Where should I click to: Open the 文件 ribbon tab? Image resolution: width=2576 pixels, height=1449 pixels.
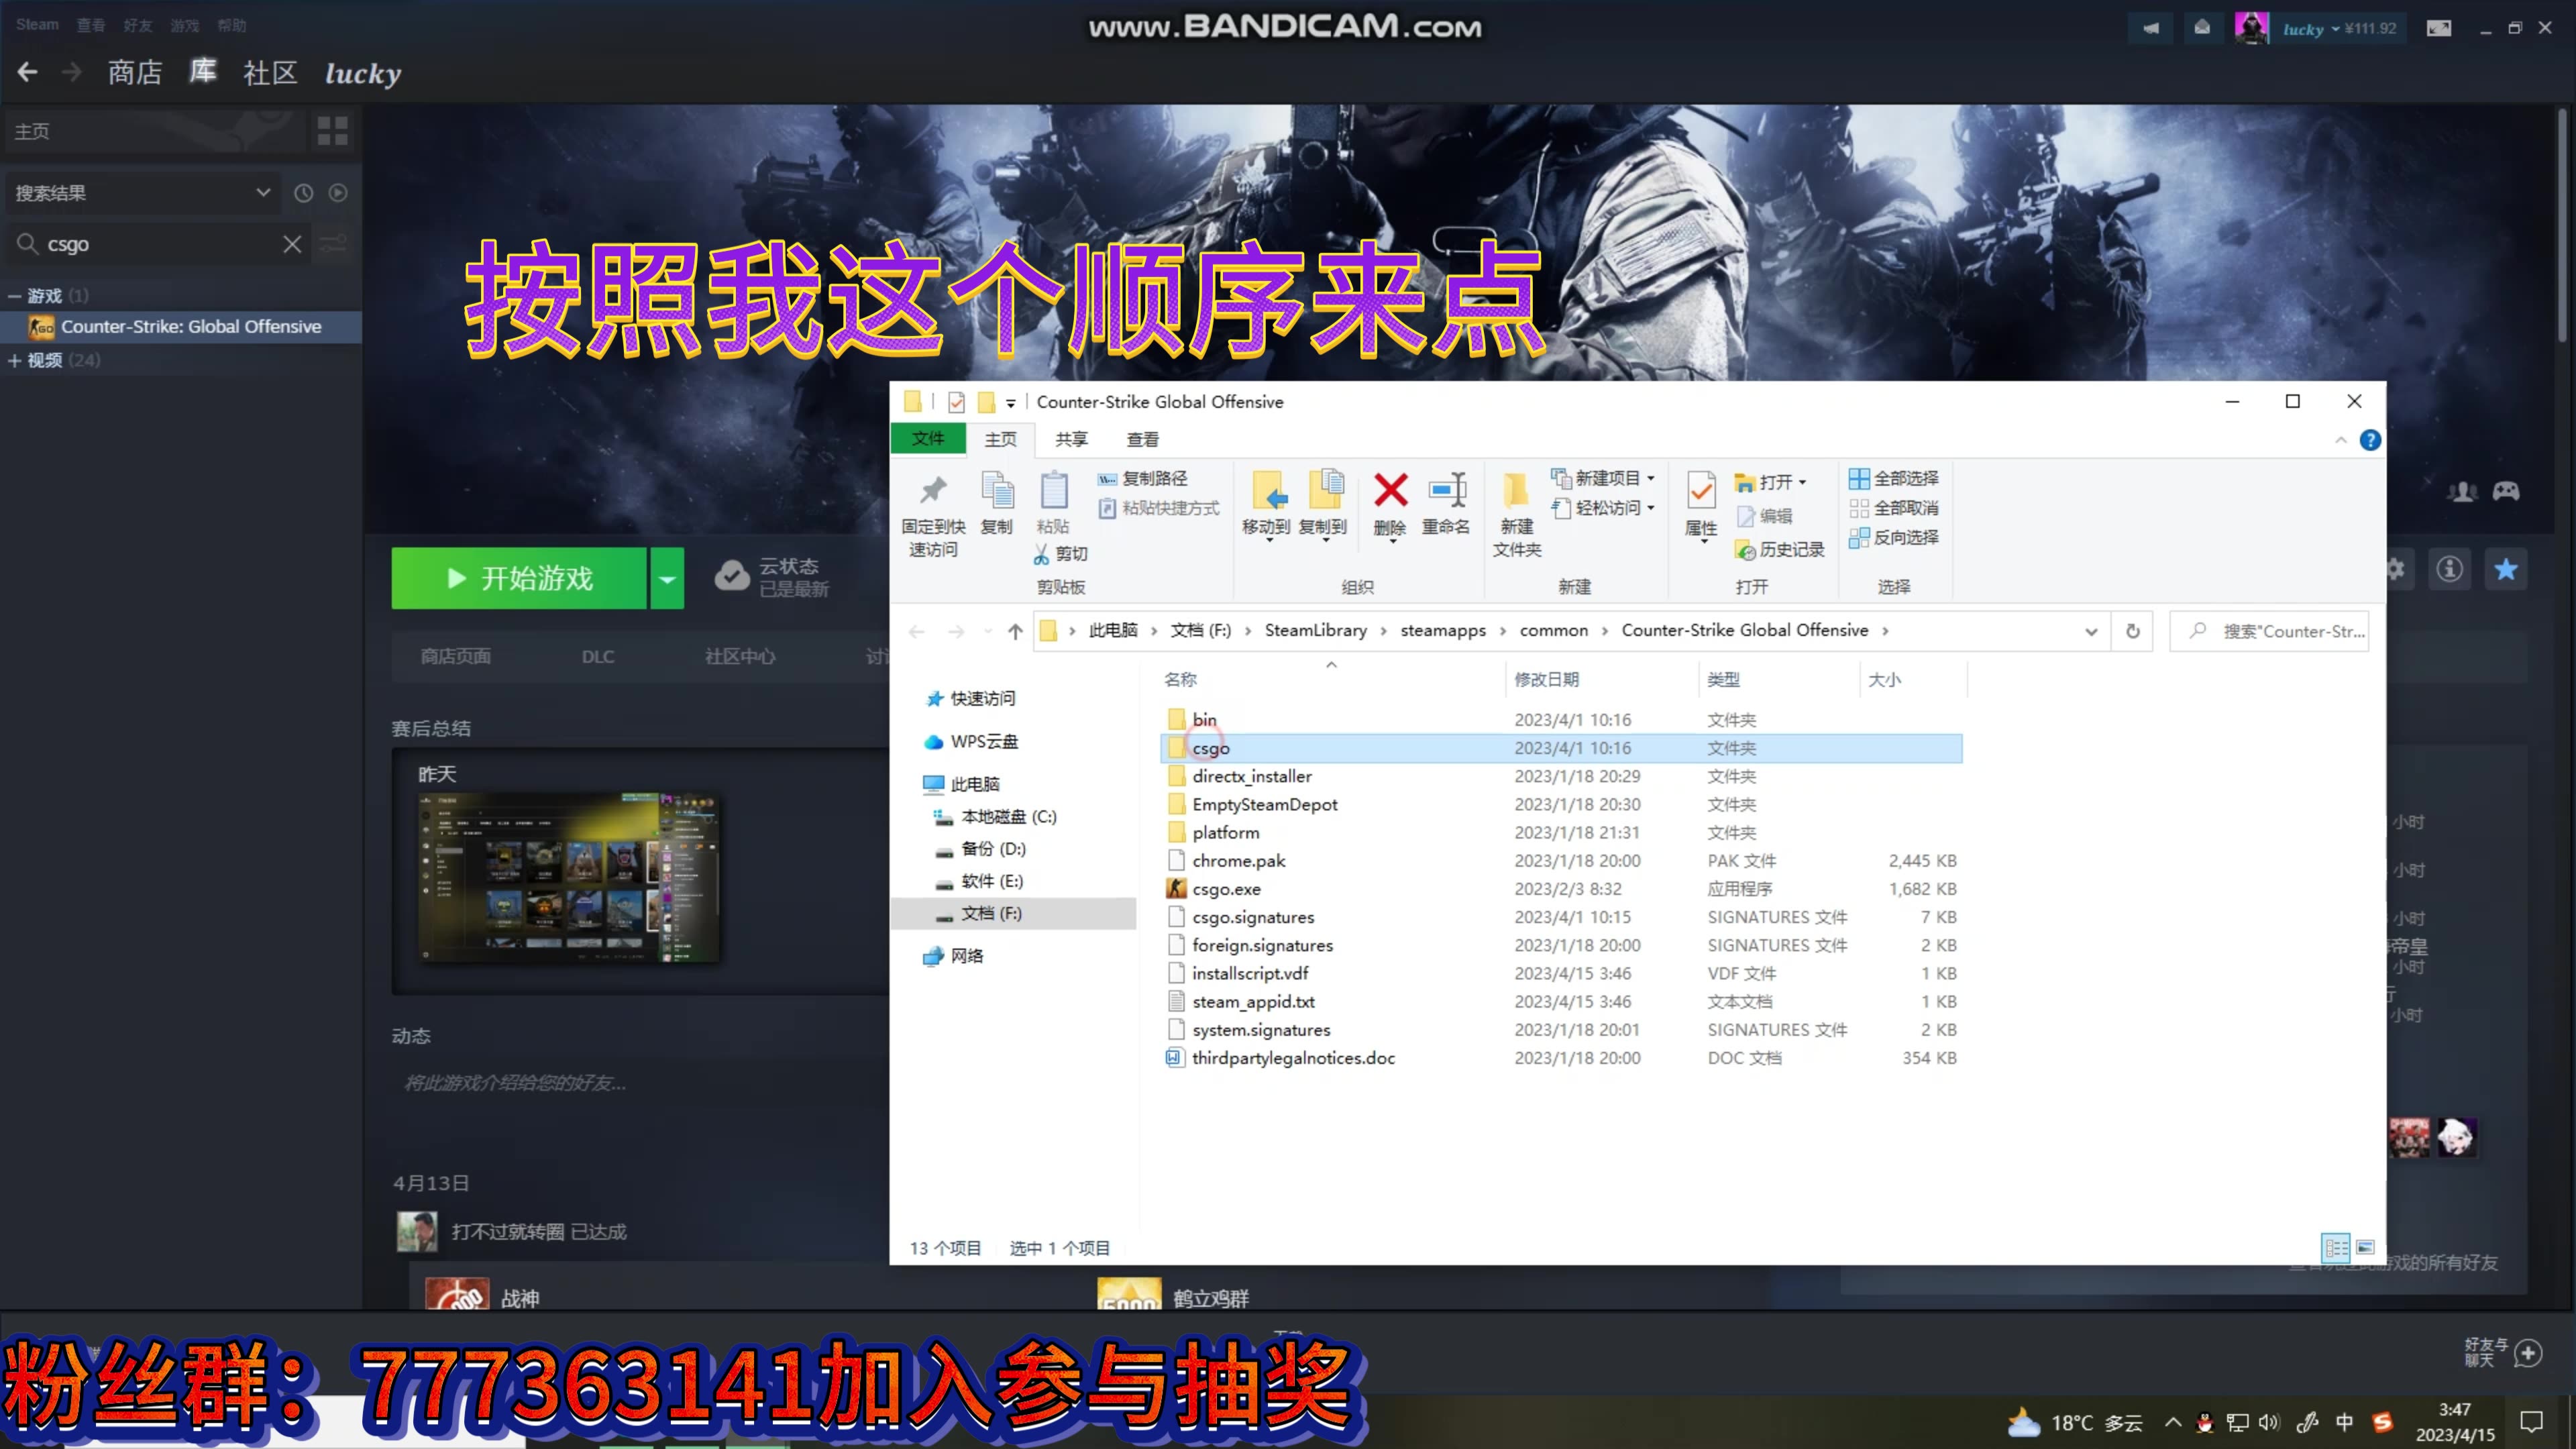point(928,438)
